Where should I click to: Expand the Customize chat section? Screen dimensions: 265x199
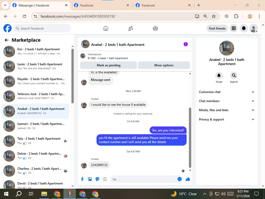pyautogui.click(x=226, y=92)
